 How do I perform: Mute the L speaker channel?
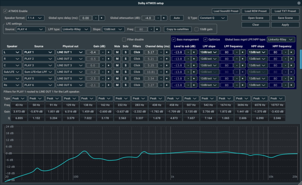click(117, 52)
